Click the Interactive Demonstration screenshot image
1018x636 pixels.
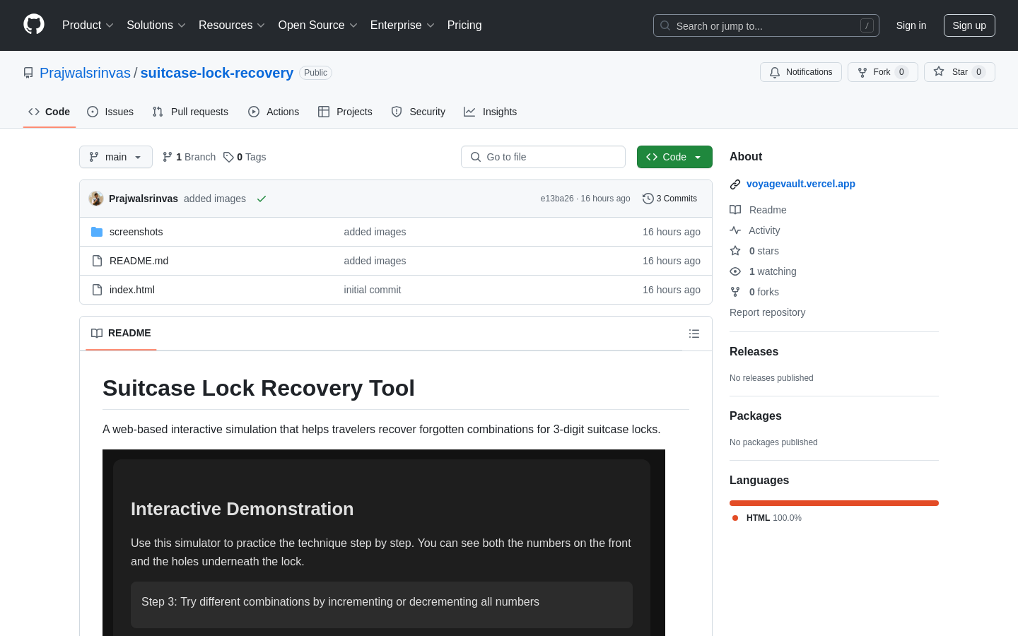click(x=384, y=543)
